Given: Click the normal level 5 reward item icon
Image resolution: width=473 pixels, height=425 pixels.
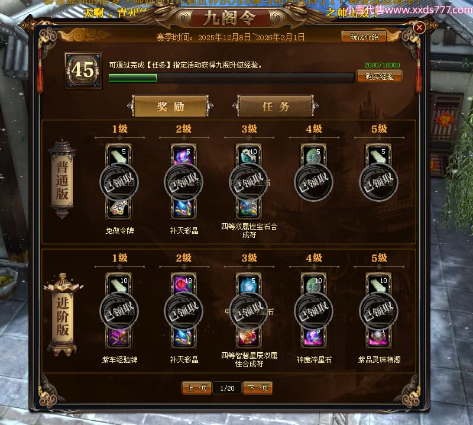Looking at the screenshot, I should click(378, 155).
